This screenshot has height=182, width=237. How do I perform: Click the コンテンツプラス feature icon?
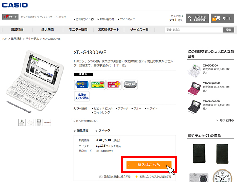click(x=114, y=85)
